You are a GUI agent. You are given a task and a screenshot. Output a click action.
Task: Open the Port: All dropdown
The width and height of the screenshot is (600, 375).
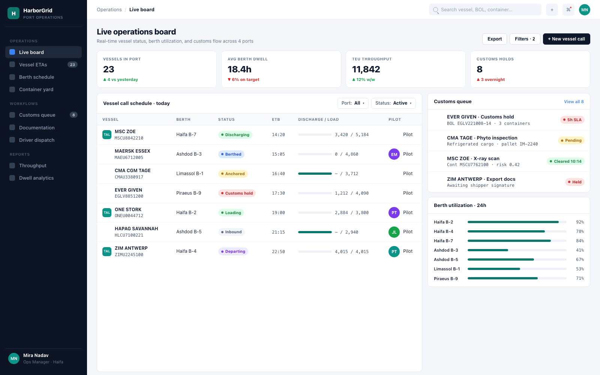(x=353, y=103)
